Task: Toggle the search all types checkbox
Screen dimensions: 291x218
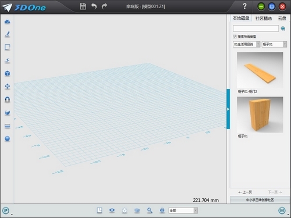Action: point(235,37)
